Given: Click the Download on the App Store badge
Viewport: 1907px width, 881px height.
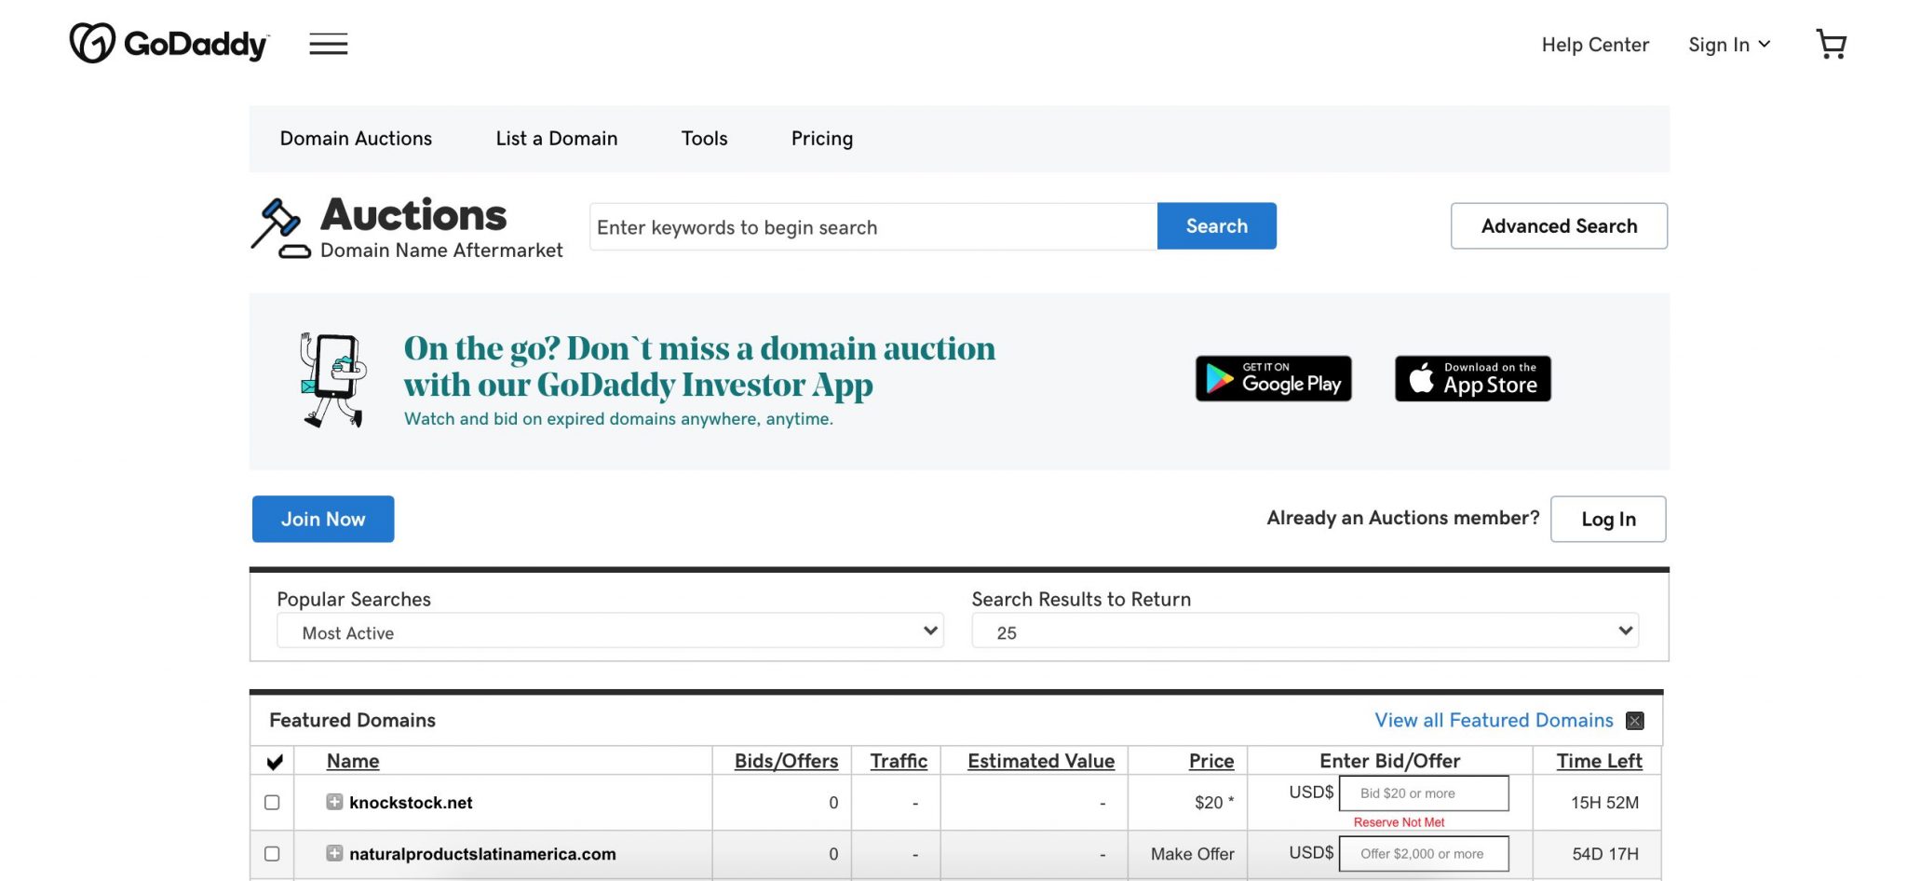Looking at the screenshot, I should 1472,378.
